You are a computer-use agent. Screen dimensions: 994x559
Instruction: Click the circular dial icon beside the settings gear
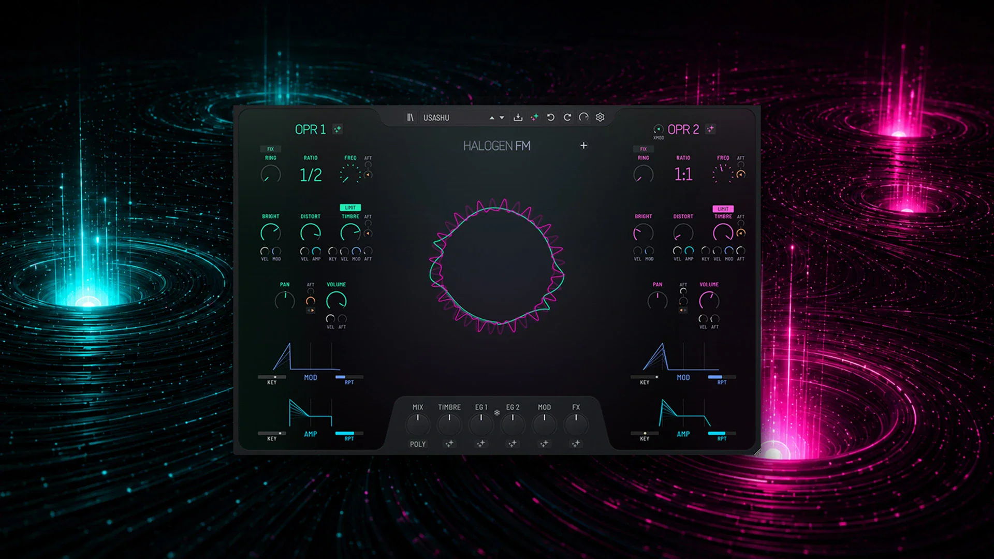coord(583,117)
